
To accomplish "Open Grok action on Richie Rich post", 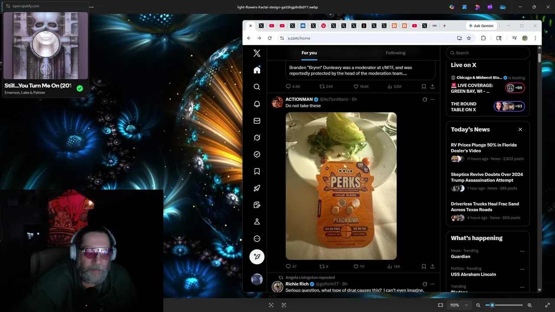I will pos(424,284).
